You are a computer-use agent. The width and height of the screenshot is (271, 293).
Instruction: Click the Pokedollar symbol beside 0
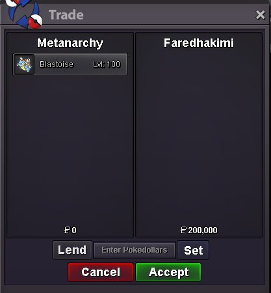pyautogui.click(x=67, y=230)
